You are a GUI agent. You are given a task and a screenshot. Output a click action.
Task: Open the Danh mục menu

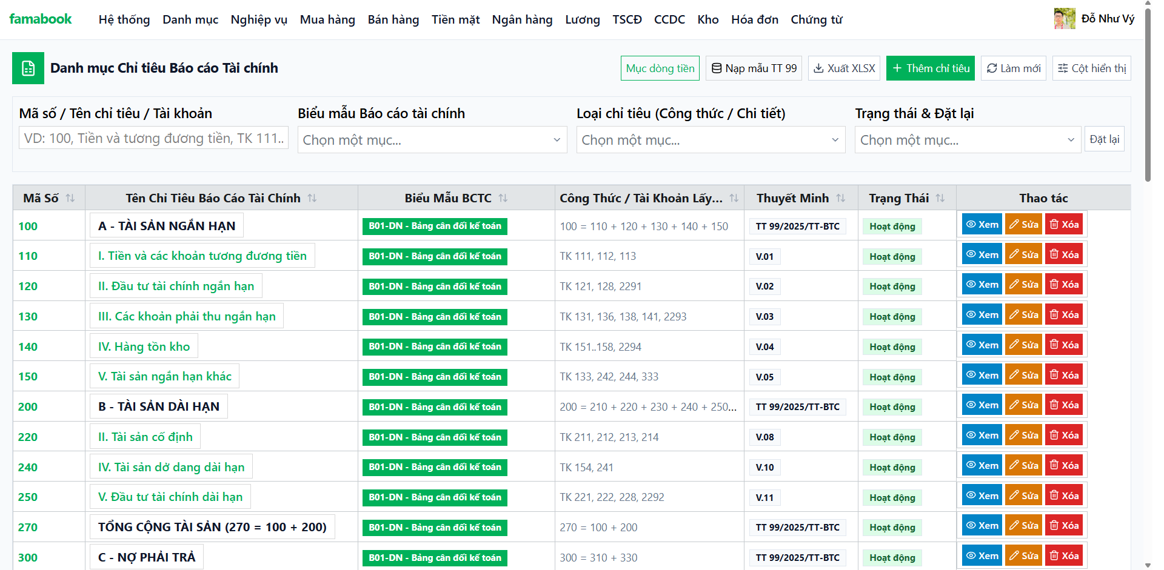pos(190,19)
